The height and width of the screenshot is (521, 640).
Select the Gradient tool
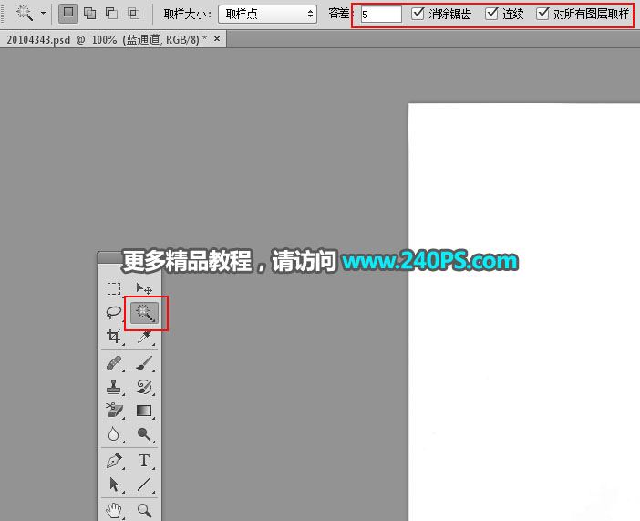144,411
